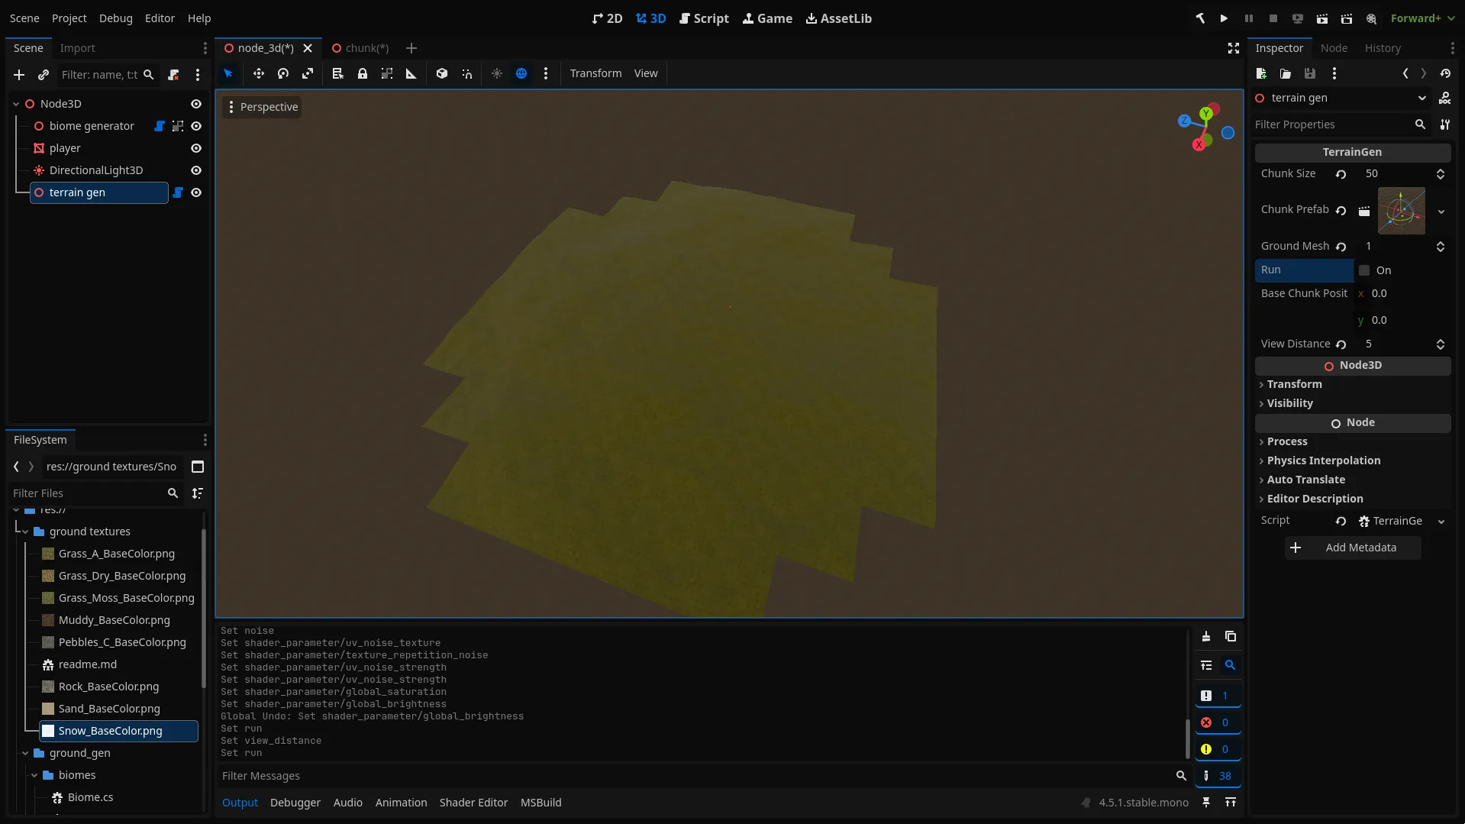Run the project with play button
The image size is (1465, 824).
1224,18
